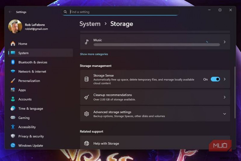Click the Apps icon in sidebar
The image size is (241, 161).
tap(13, 90)
